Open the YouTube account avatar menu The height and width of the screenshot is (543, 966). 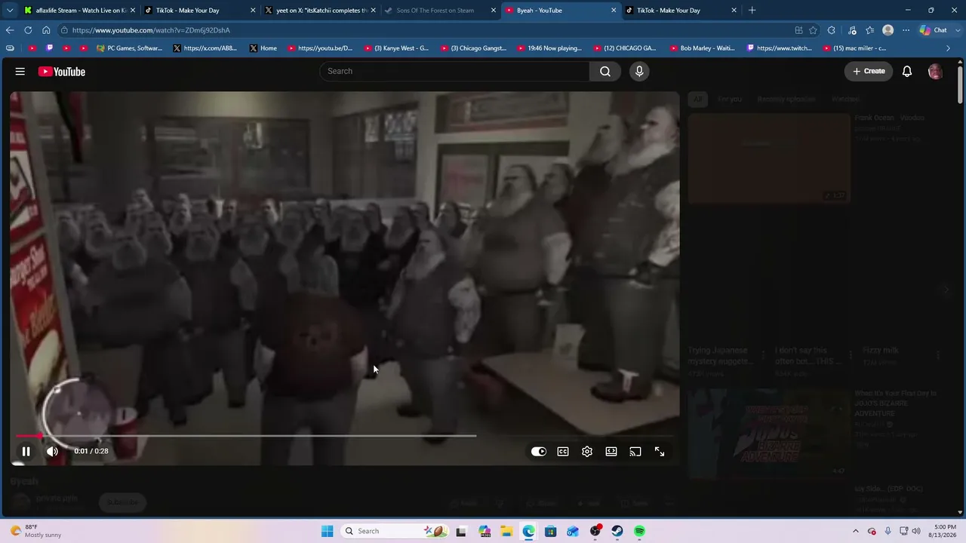tap(935, 71)
